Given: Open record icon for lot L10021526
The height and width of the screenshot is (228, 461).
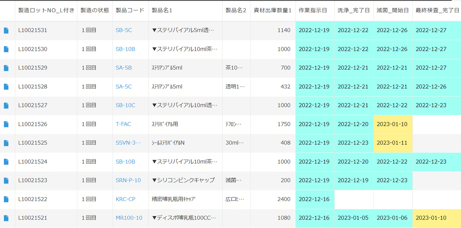Looking at the screenshot, I should [x=6, y=124].
